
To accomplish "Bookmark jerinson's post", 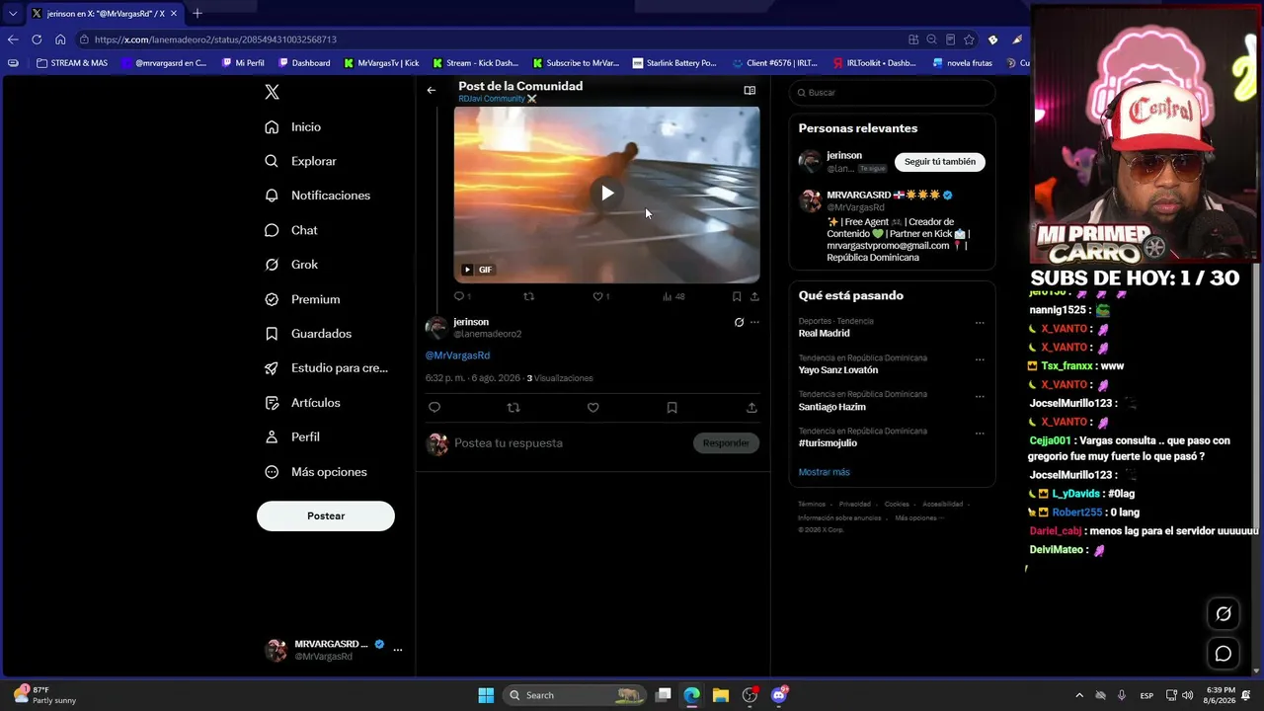I will pos(671,407).
